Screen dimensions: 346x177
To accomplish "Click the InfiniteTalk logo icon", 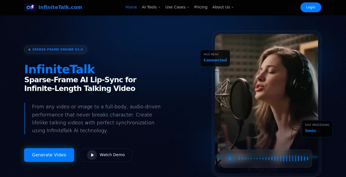I will pos(30,7).
